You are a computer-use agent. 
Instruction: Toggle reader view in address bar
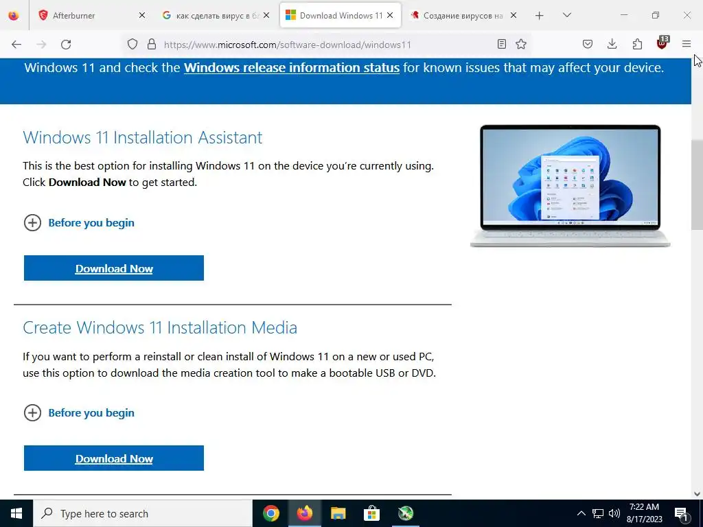(x=502, y=44)
